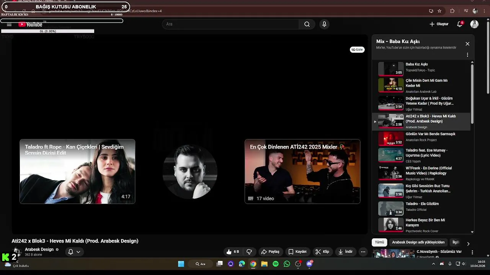Like the video with thumbs up
This screenshot has width=490, height=275.
(x=233, y=252)
